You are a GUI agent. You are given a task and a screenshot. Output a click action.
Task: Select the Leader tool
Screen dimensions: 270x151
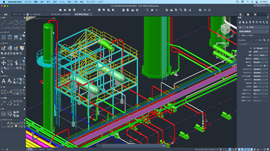(4, 103)
